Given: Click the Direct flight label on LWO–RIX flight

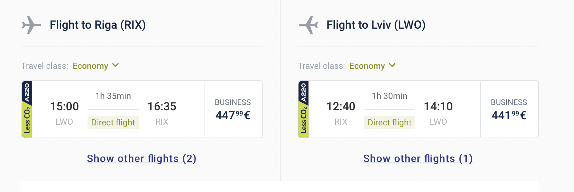Looking at the screenshot, I should [113, 123].
